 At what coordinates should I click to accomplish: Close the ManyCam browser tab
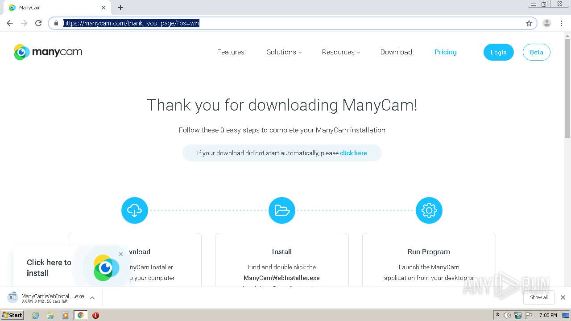point(103,8)
